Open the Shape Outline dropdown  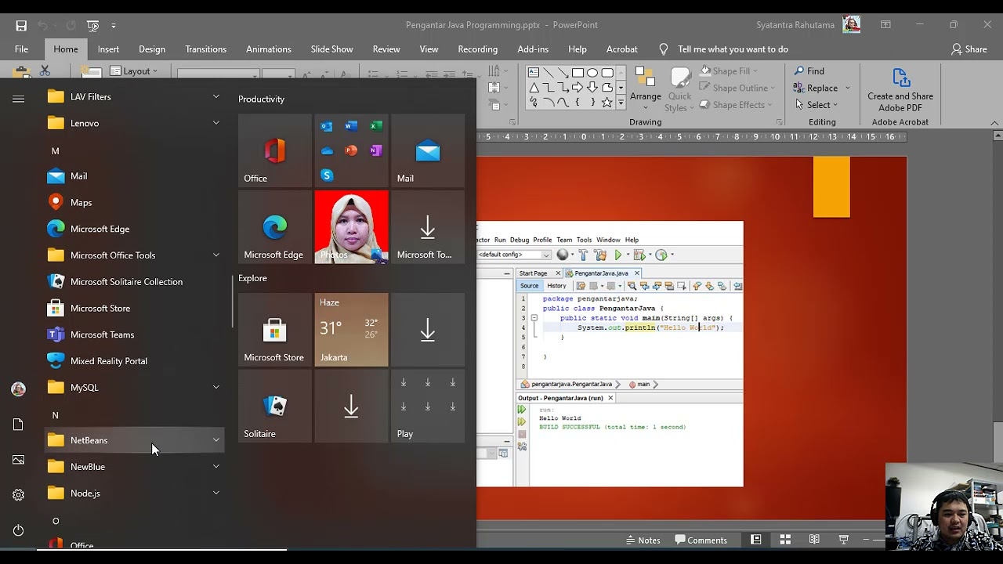pos(737,88)
